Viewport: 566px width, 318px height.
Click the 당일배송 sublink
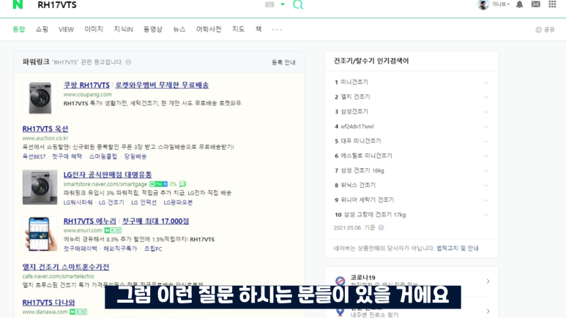pyautogui.click(x=135, y=156)
